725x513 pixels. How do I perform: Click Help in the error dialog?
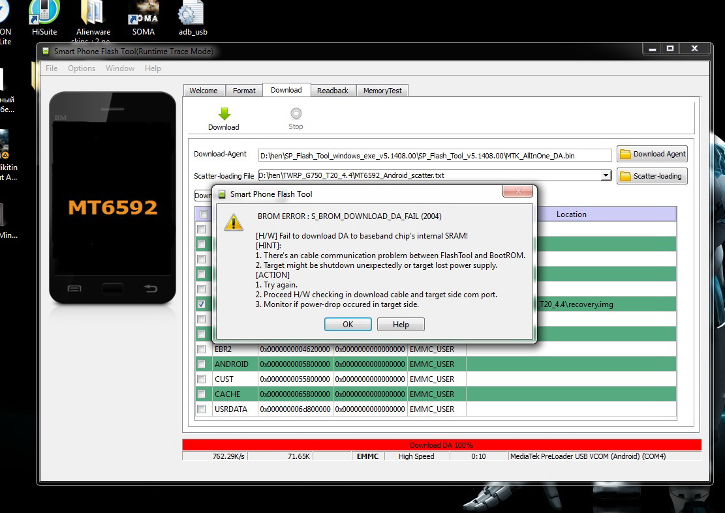pyautogui.click(x=401, y=325)
